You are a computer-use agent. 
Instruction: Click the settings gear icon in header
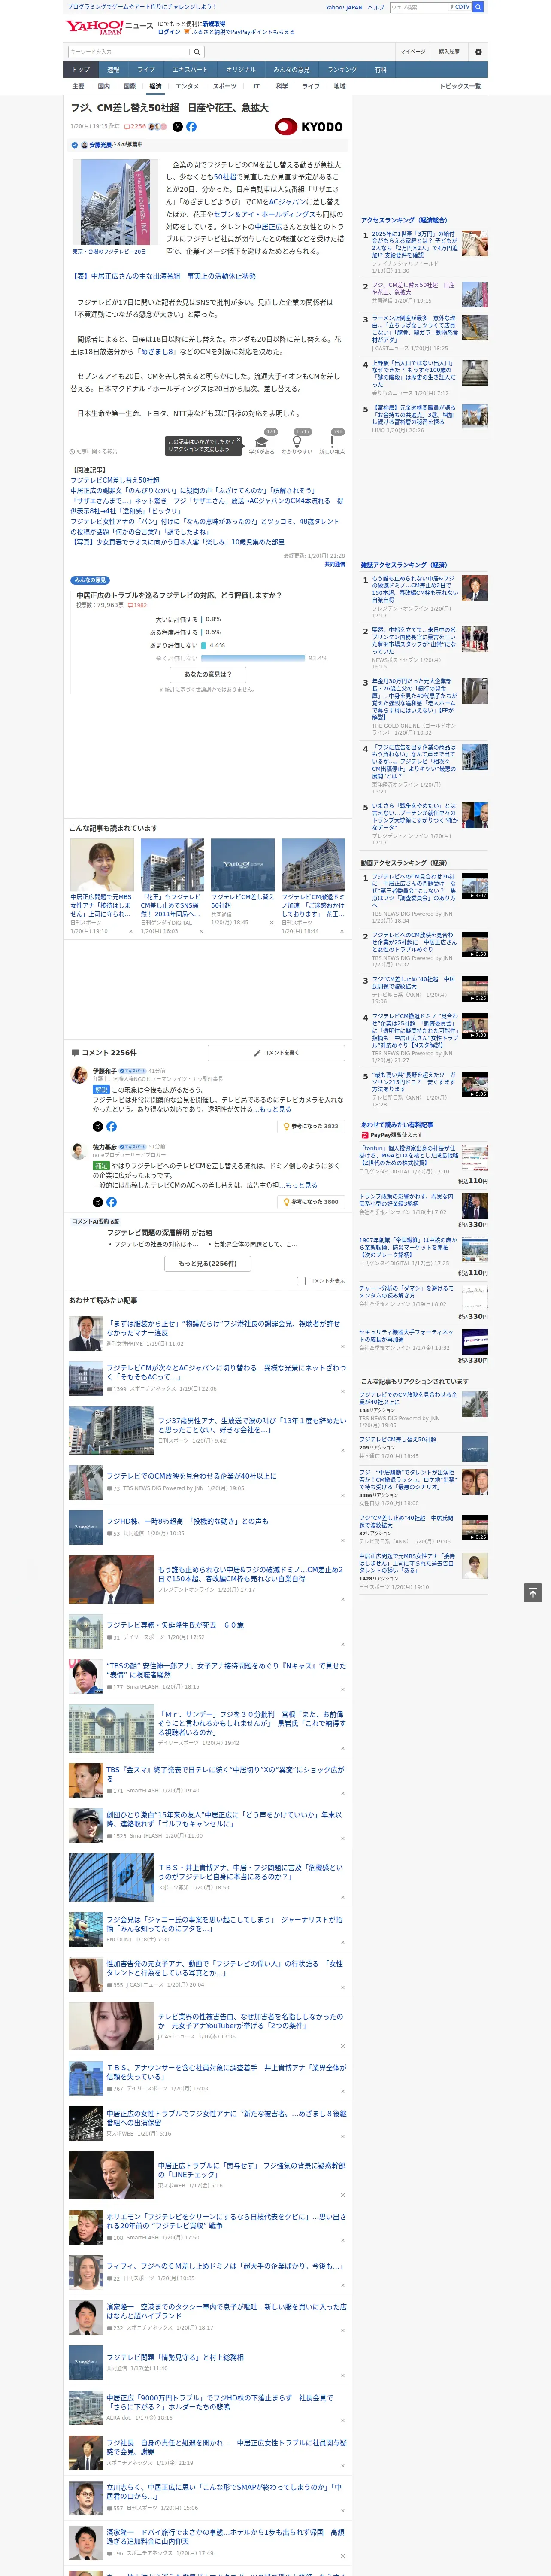pyautogui.click(x=478, y=52)
